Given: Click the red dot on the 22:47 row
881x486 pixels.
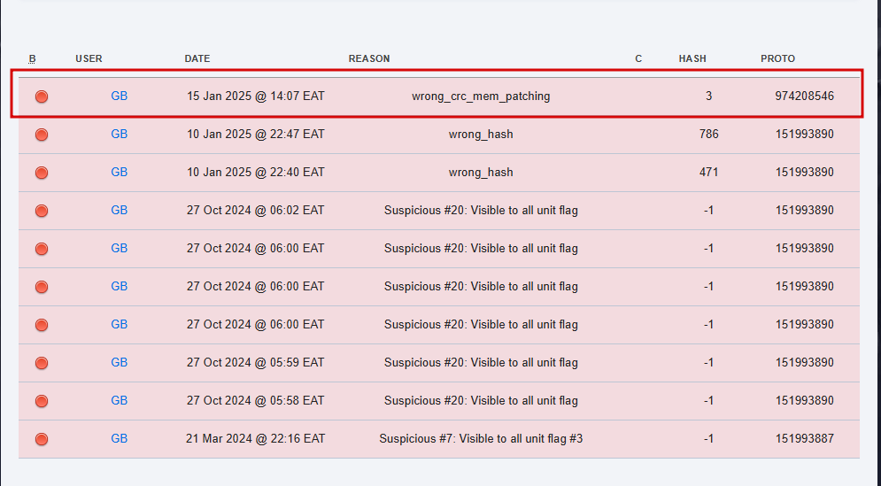Looking at the screenshot, I should [x=42, y=135].
